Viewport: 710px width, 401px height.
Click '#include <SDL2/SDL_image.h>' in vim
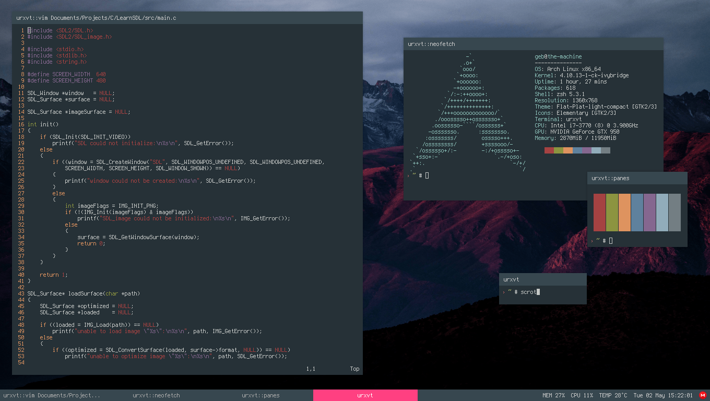point(70,37)
